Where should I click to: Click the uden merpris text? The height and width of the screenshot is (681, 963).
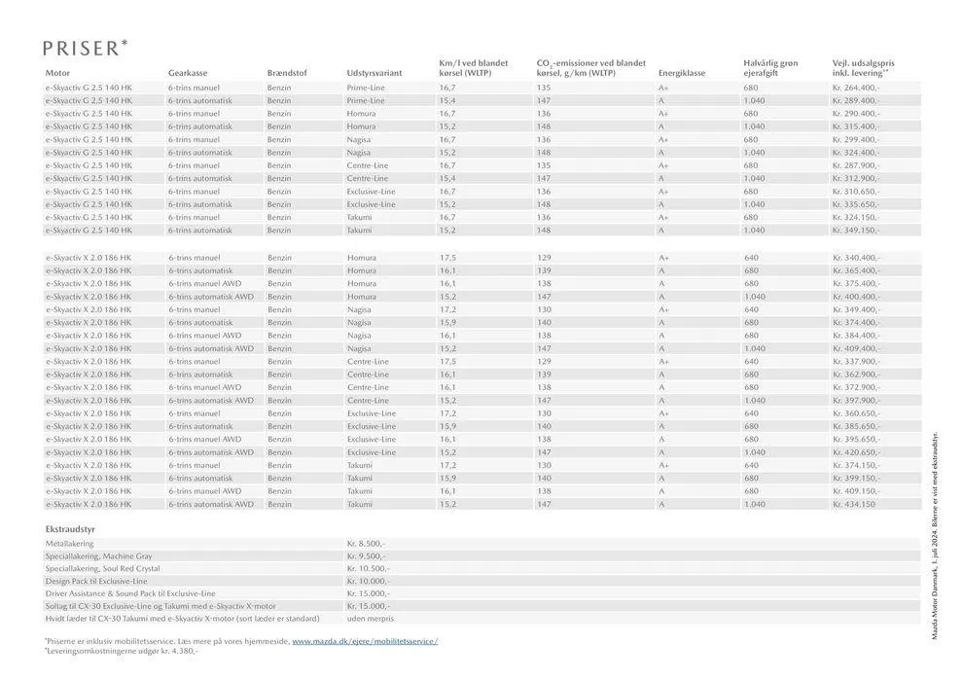(370, 619)
